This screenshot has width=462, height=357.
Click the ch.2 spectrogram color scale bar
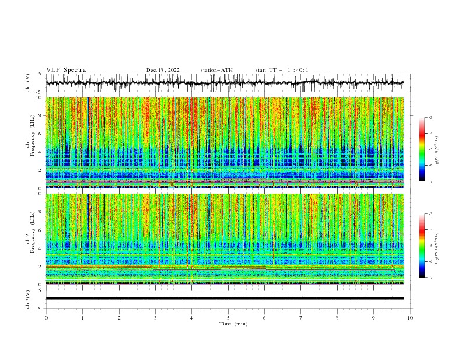422,246
